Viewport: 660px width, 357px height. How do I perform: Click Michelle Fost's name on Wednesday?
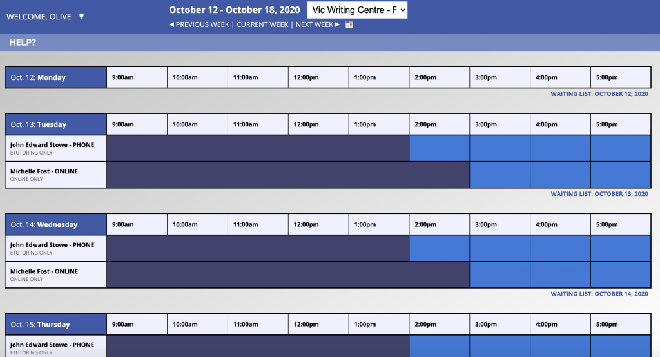(x=44, y=271)
